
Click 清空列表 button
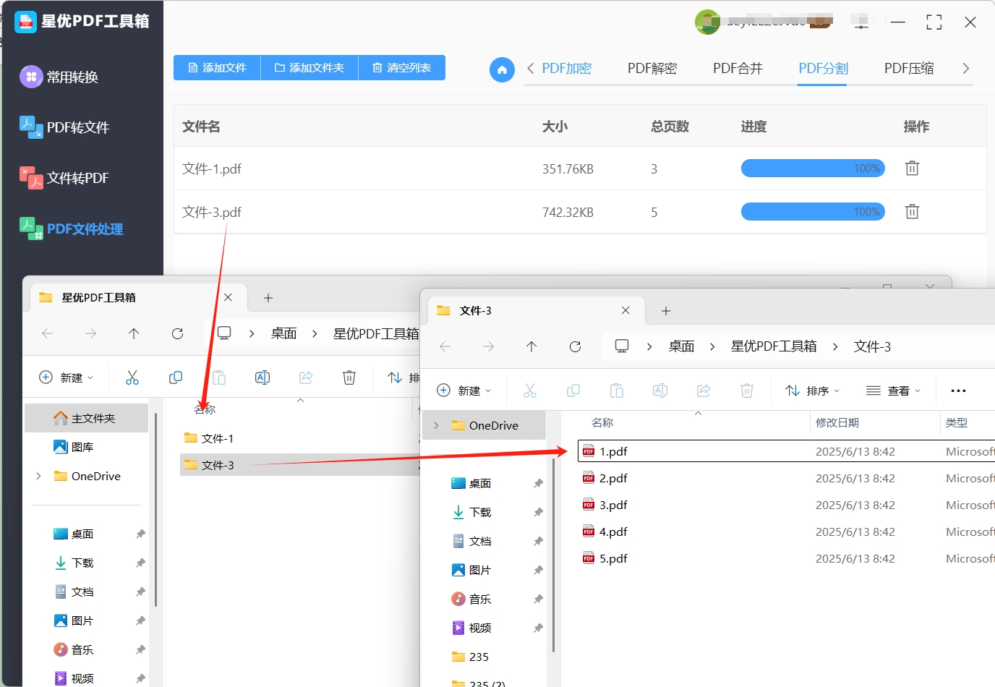point(402,68)
